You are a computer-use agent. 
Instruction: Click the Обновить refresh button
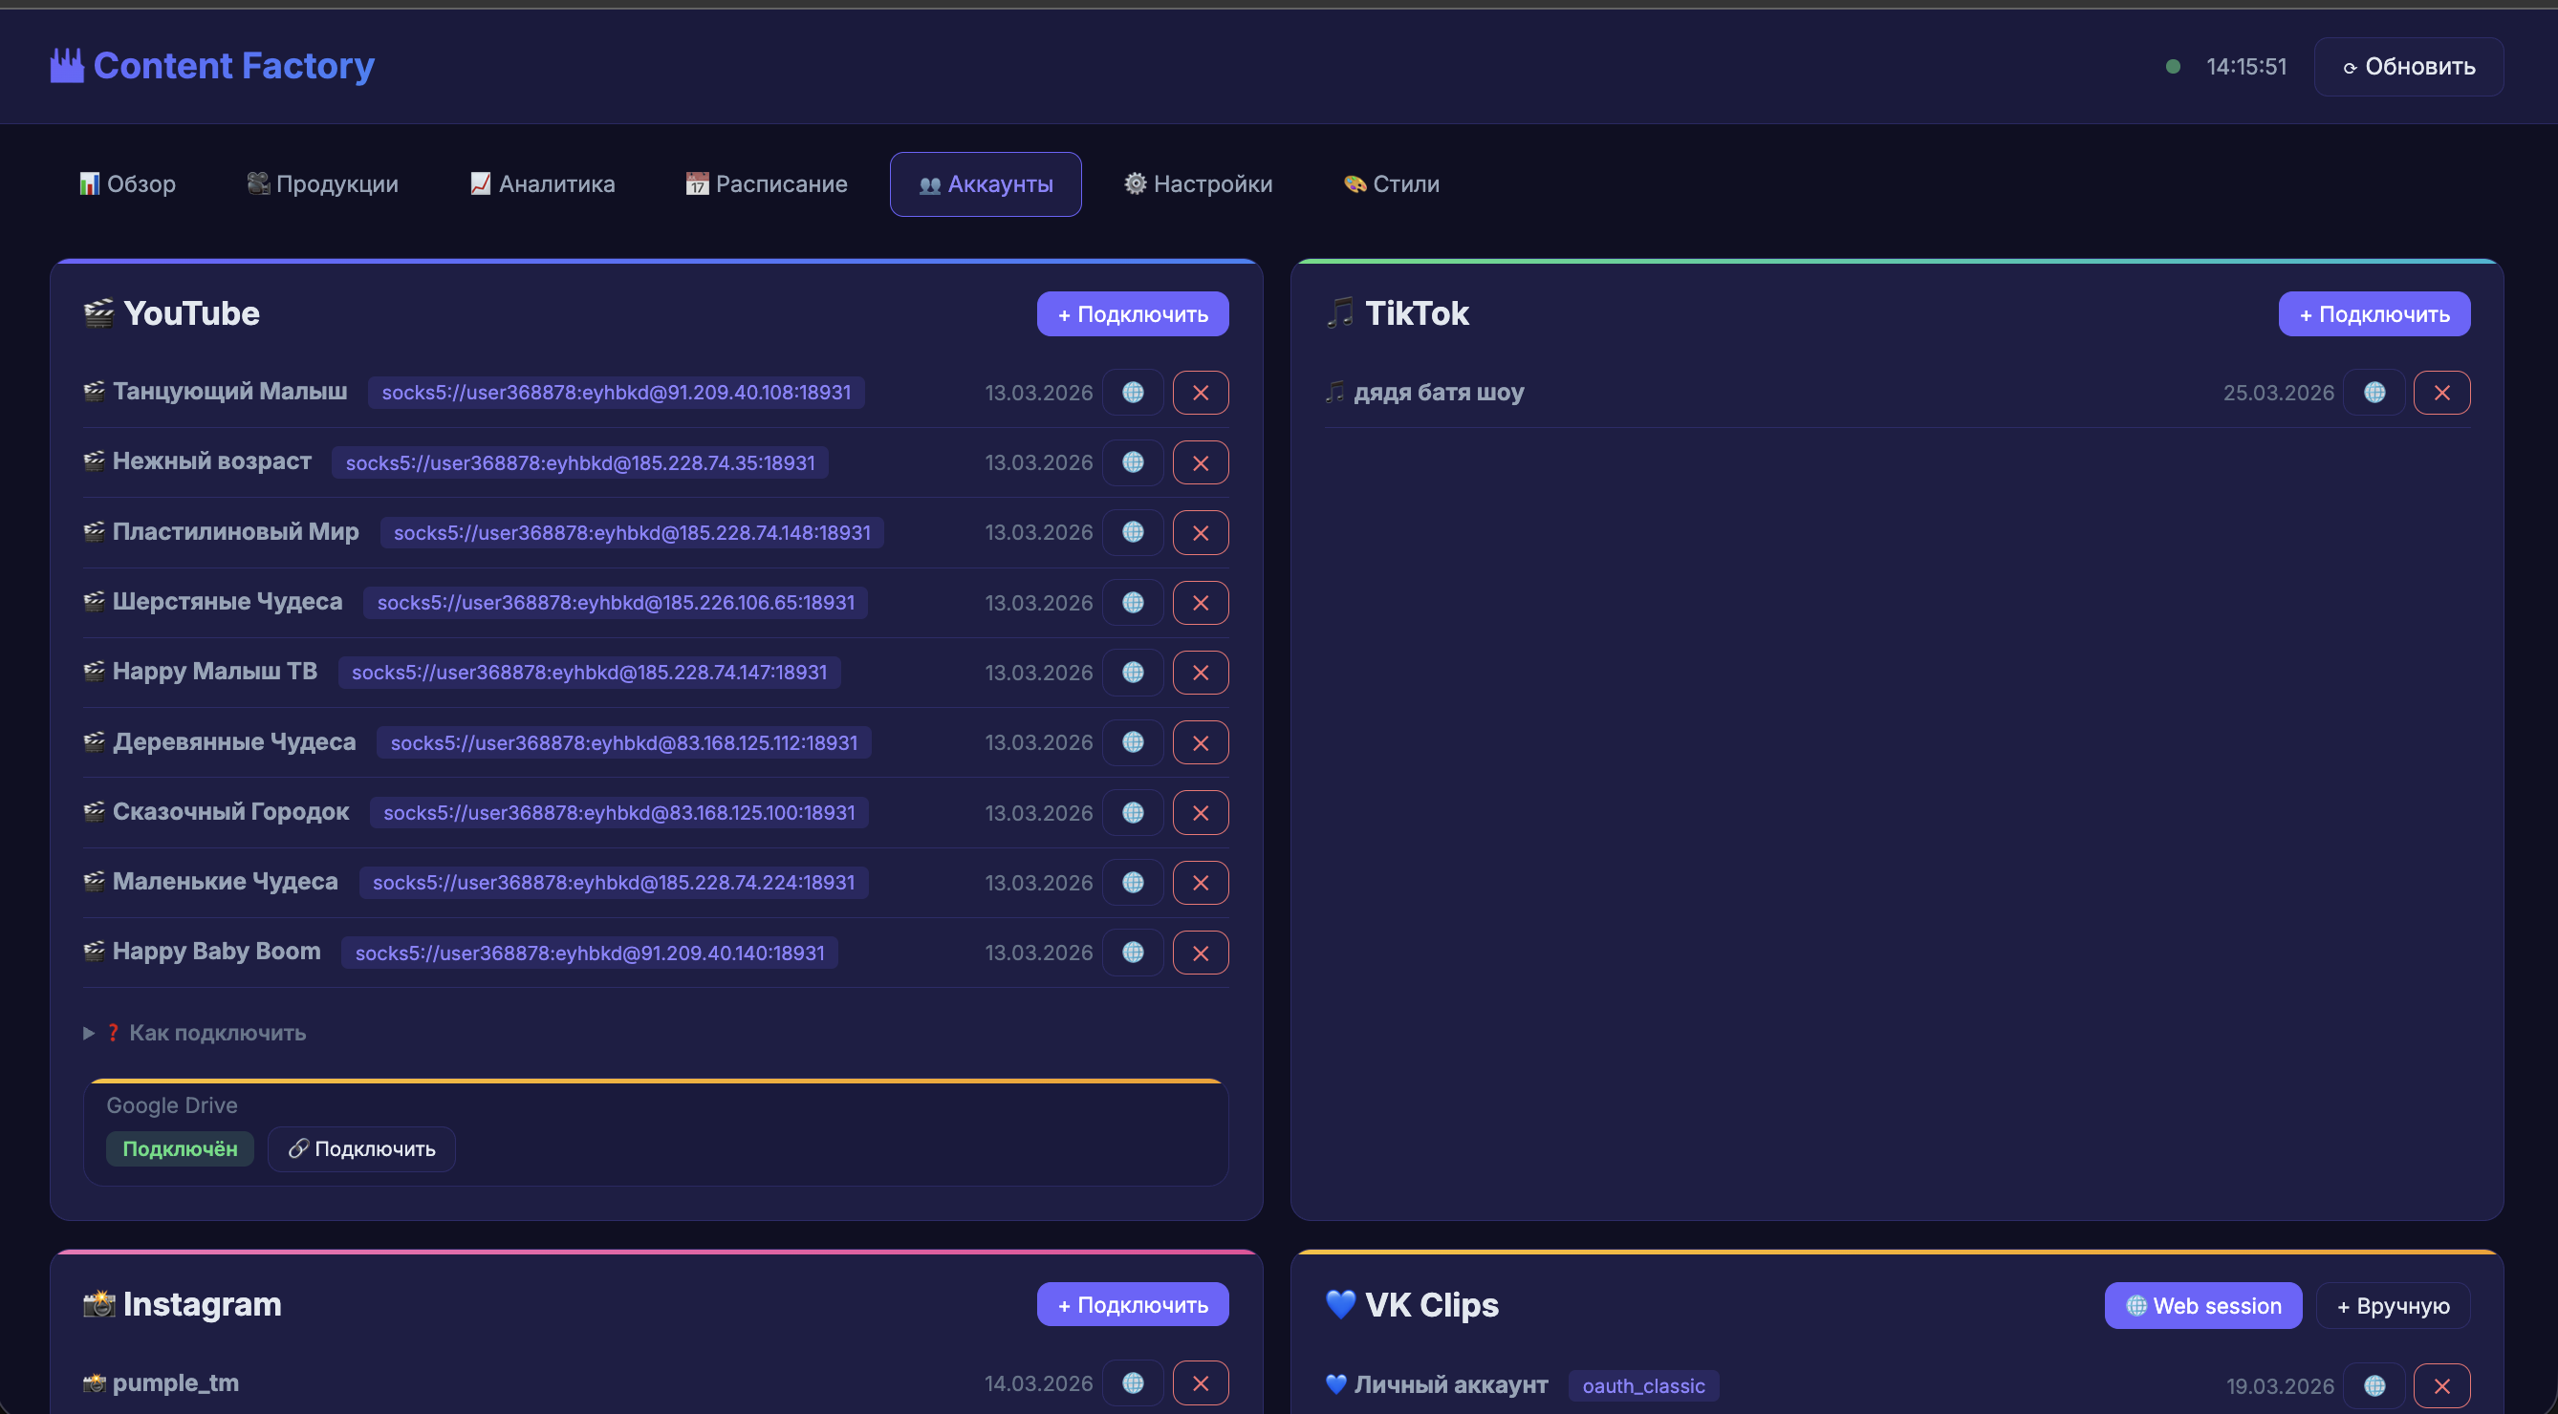tap(2409, 67)
